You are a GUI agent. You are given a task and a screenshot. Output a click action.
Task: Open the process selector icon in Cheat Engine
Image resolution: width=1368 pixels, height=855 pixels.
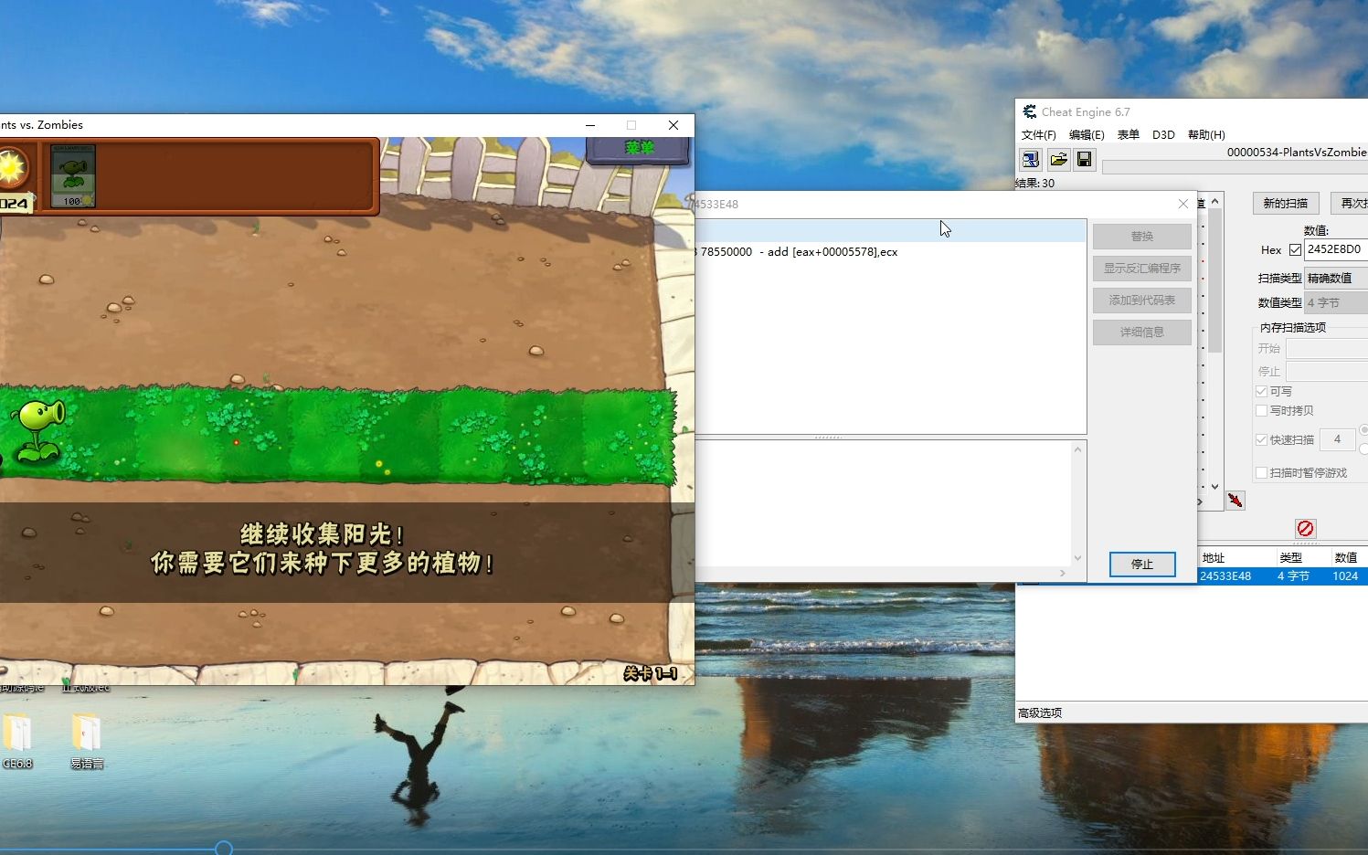point(1031,160)
